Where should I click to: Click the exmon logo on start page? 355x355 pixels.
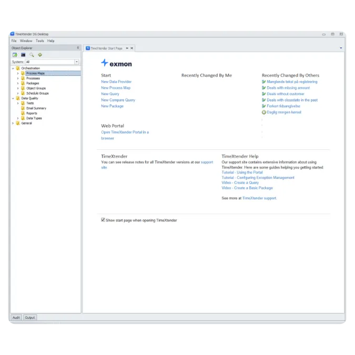coord(117,63)
